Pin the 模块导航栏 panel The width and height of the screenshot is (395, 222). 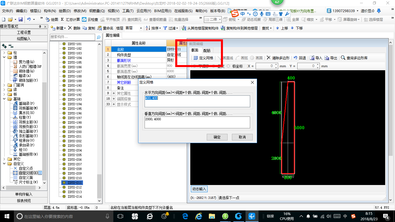click(x=40, y=27)
